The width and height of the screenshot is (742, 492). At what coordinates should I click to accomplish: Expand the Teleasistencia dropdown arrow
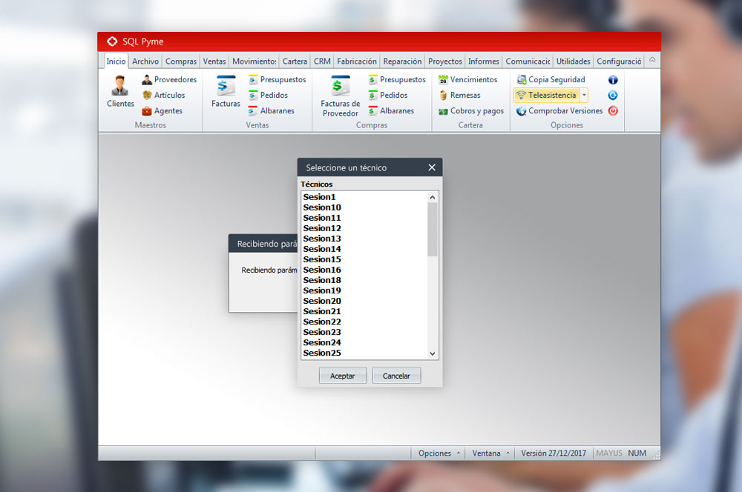584,95
